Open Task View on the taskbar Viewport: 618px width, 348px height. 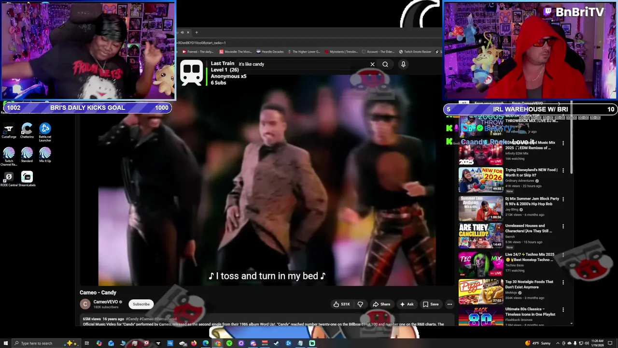click(x=86, y=343)
